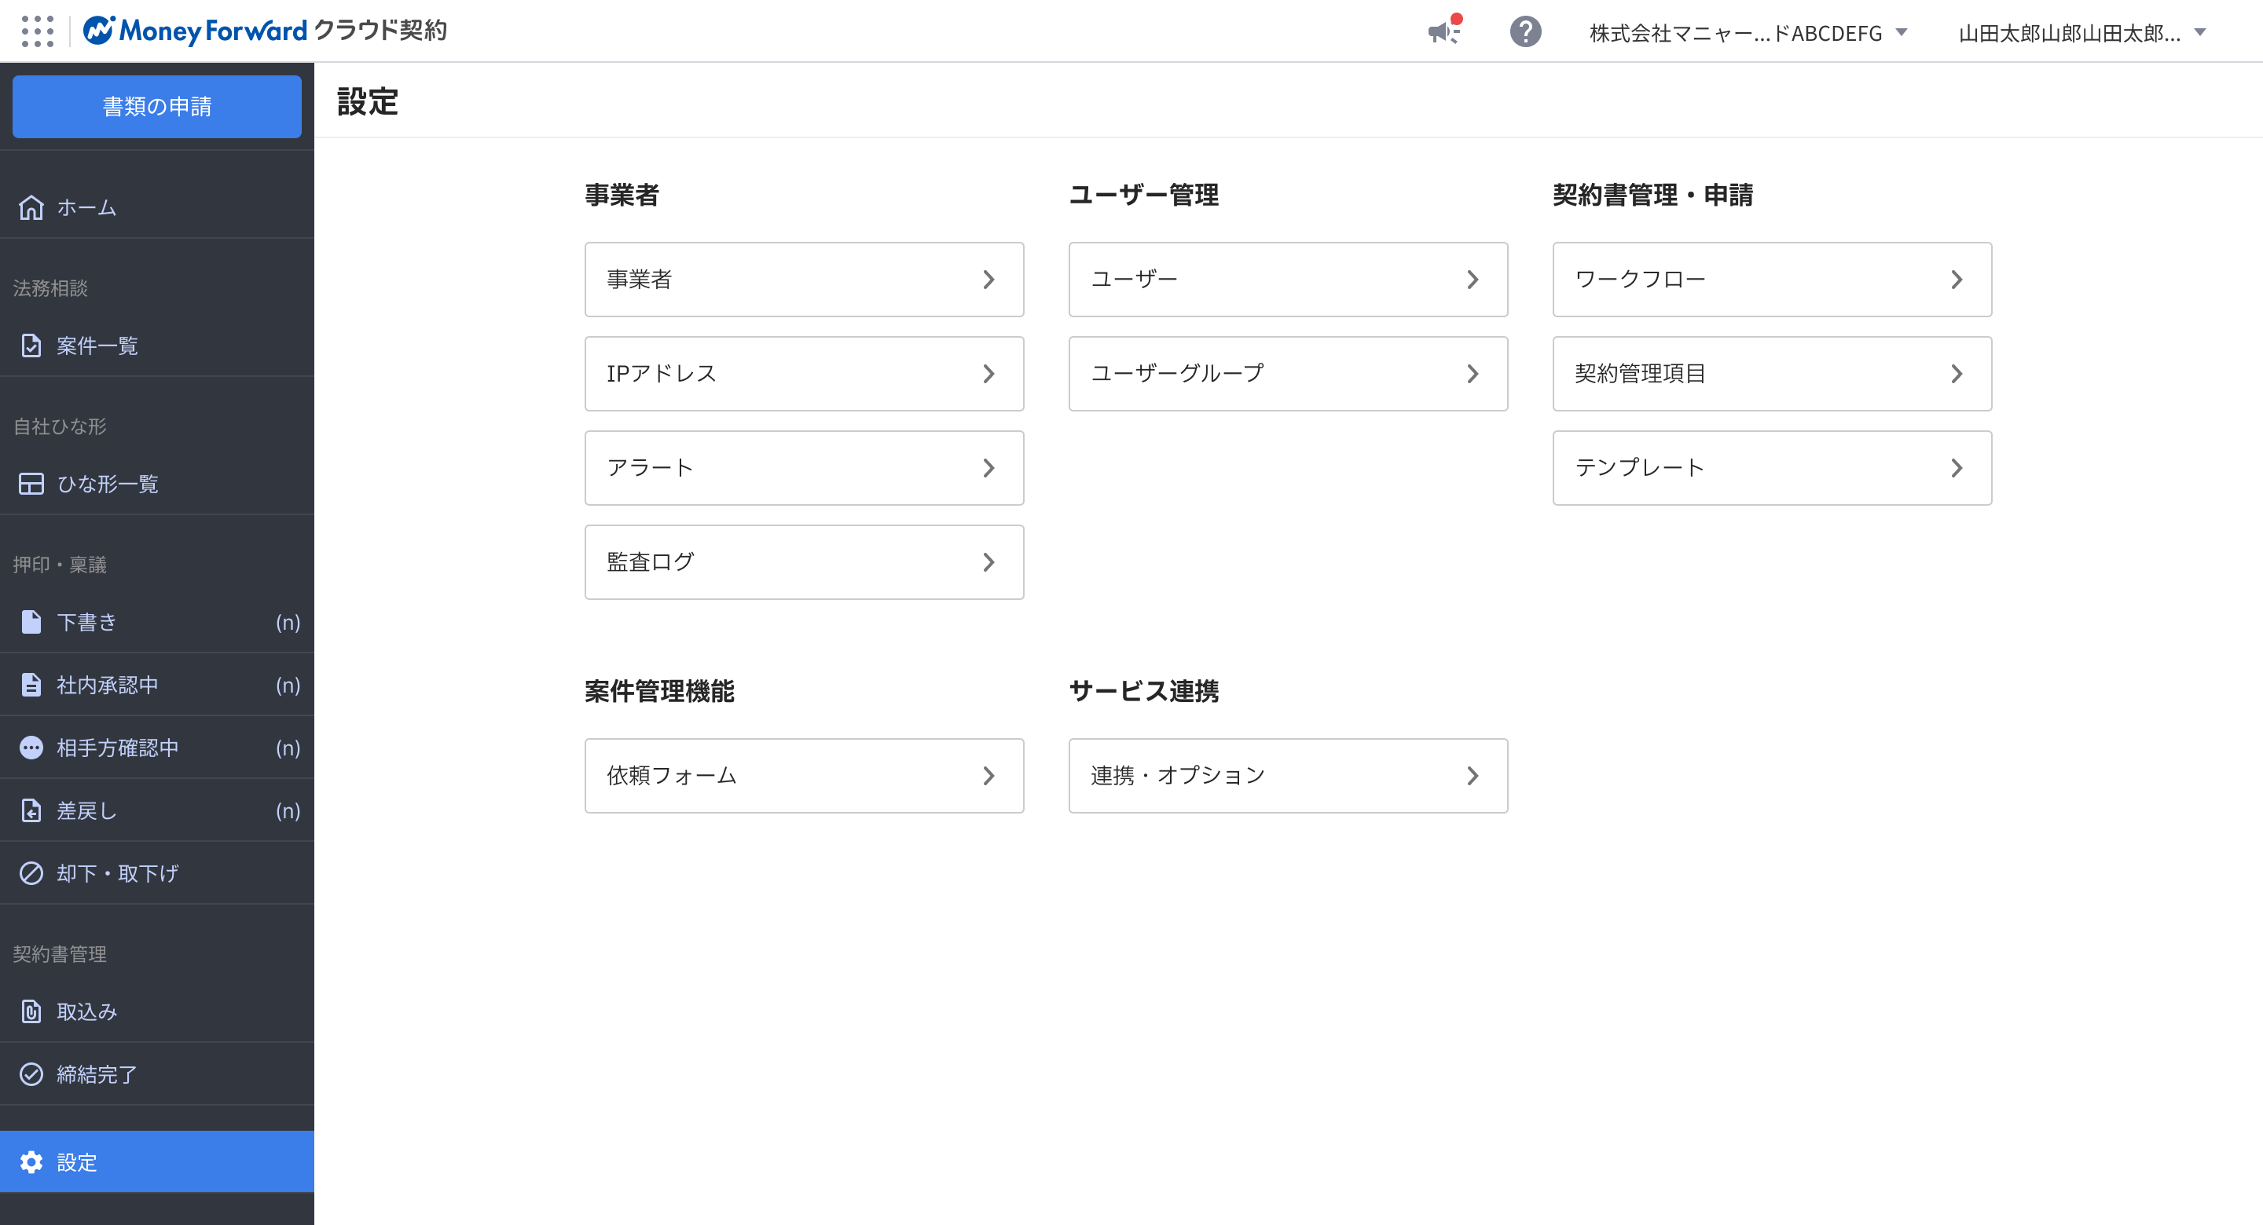2263x1225 pixels.
Task: Click chevron on the 事業者 card
Action: point(989,280)
